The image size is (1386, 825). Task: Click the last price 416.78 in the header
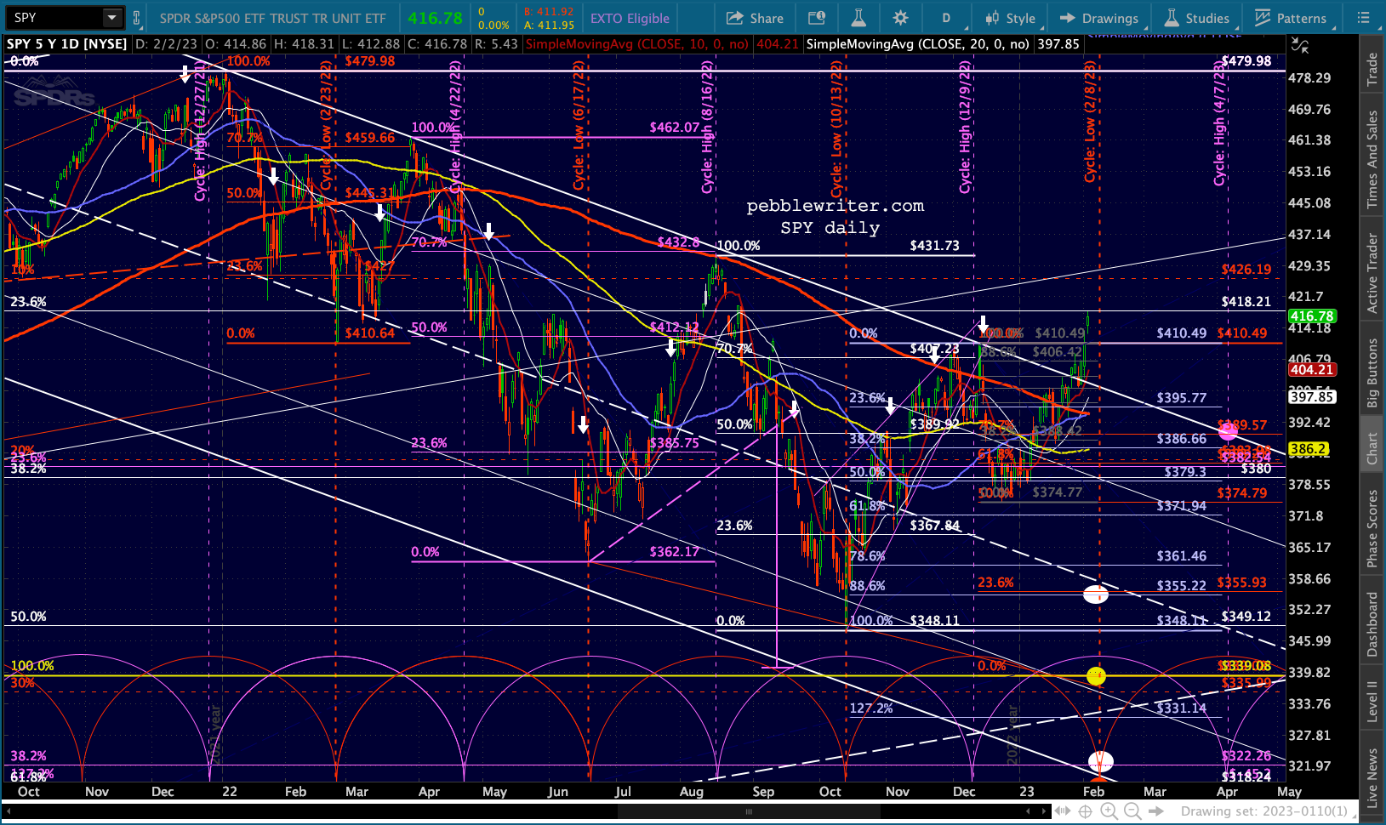click(x=435, y=18)
